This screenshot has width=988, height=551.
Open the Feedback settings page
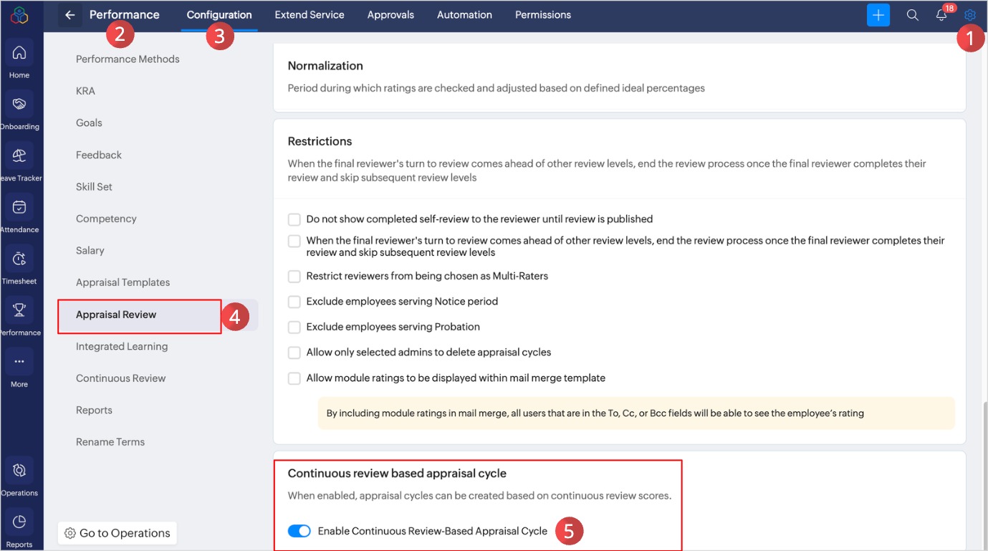99,155
